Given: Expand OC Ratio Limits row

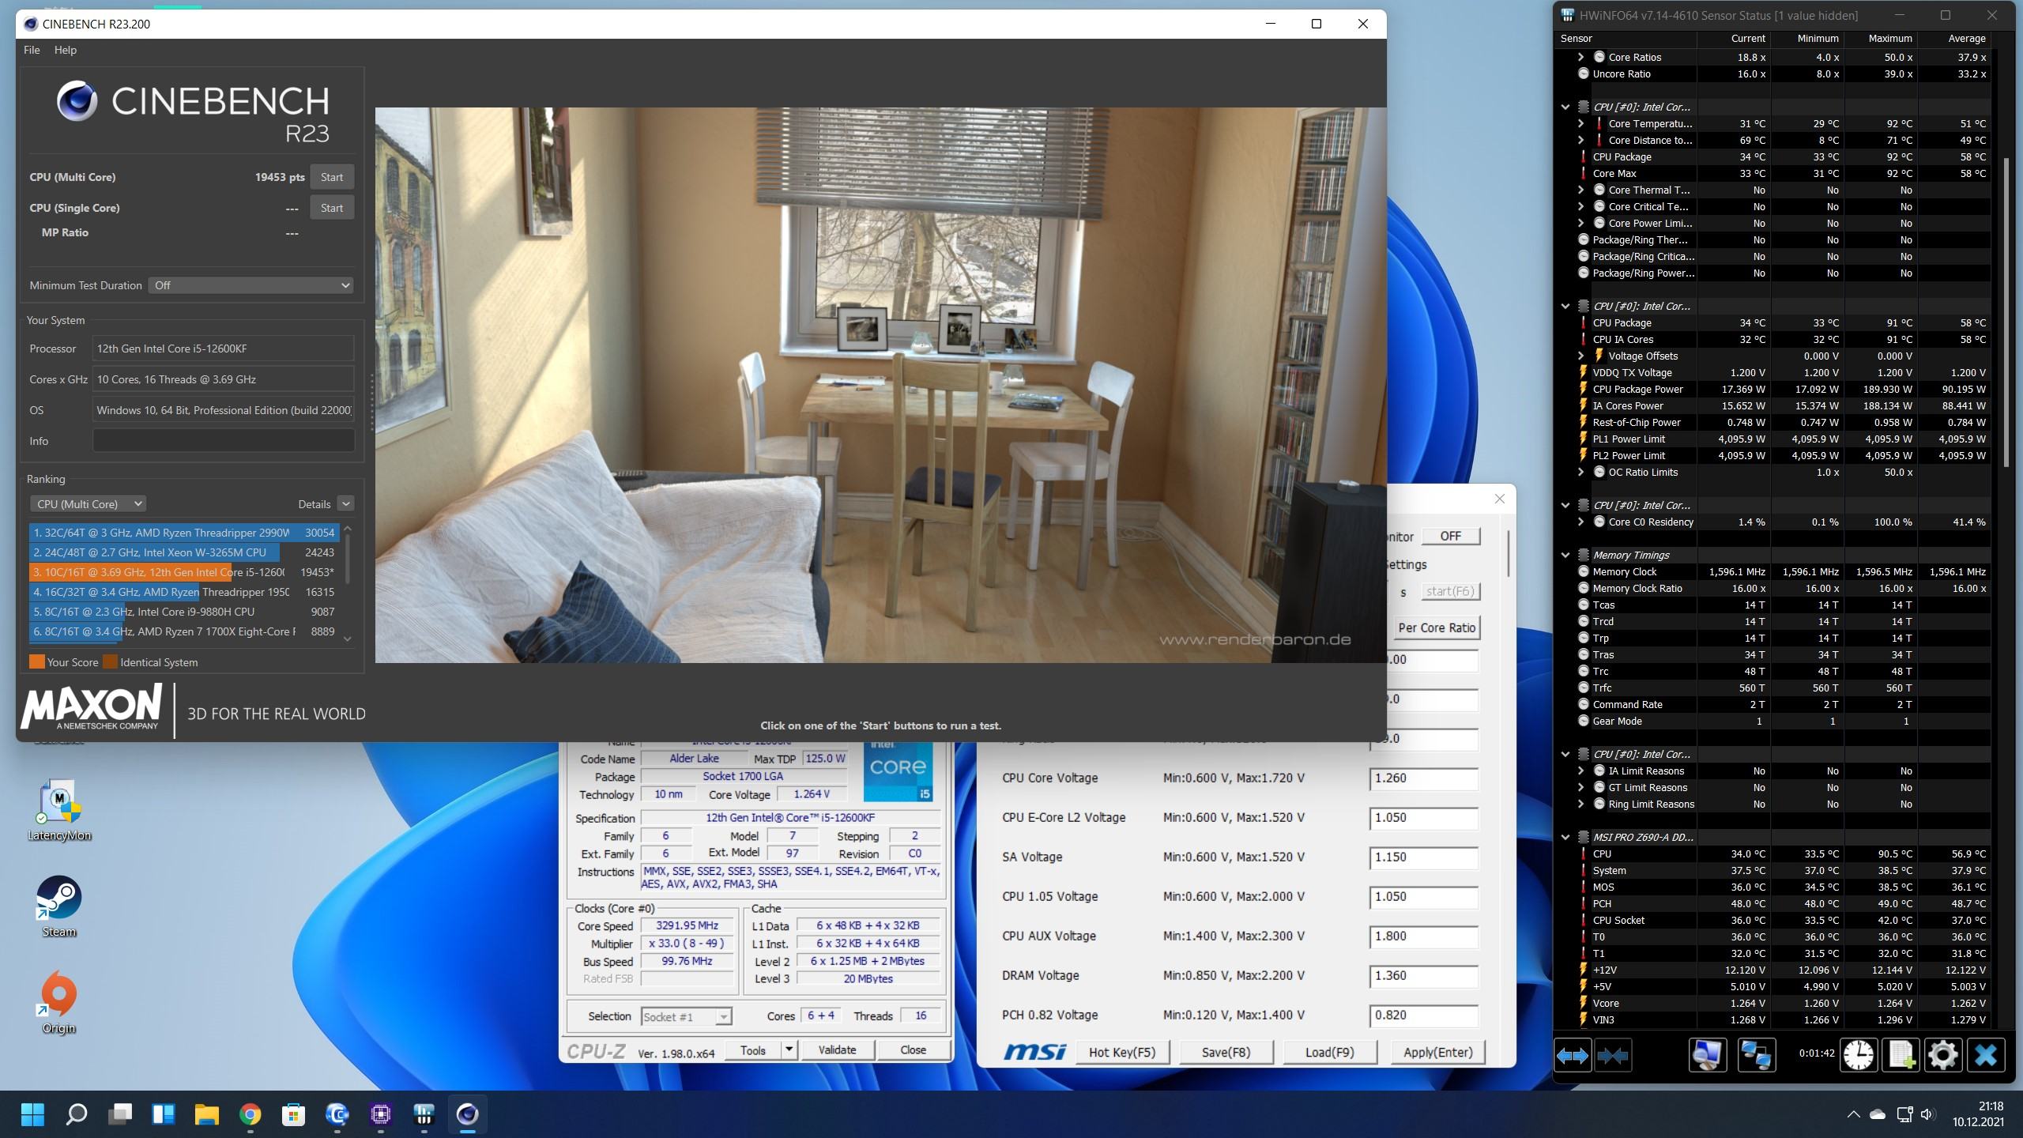Looking at the screenshot, I should click(x=1580, y=473).
